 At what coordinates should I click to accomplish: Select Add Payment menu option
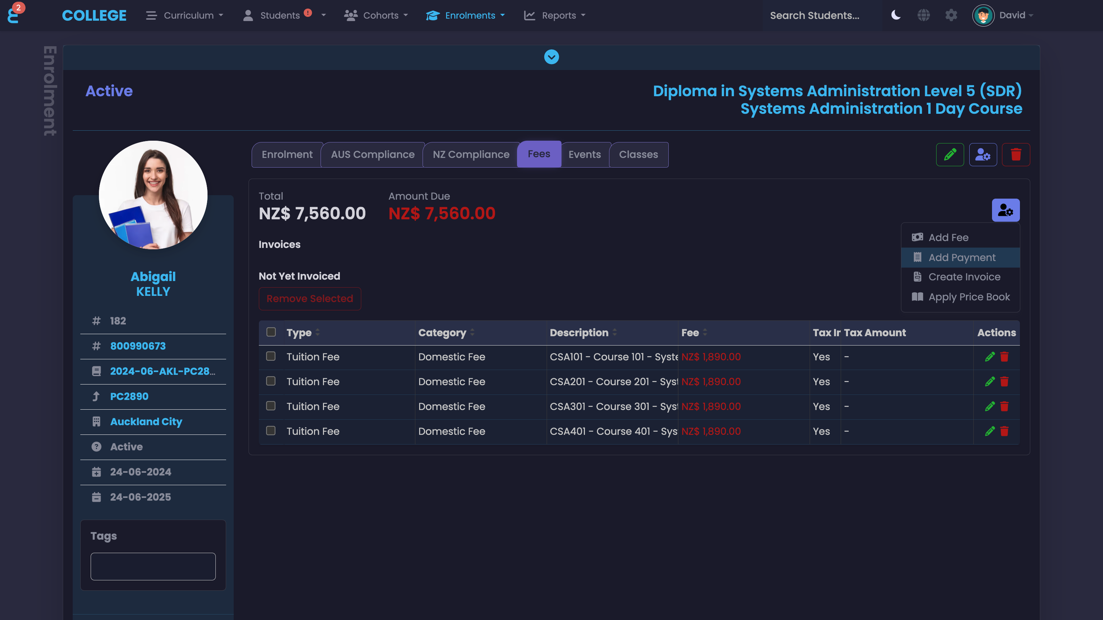point(961,257)
